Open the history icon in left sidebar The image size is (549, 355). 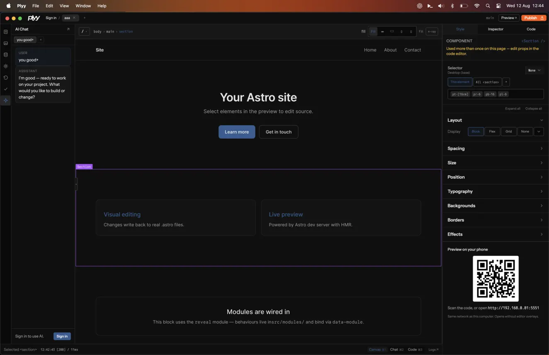[6, 78]
